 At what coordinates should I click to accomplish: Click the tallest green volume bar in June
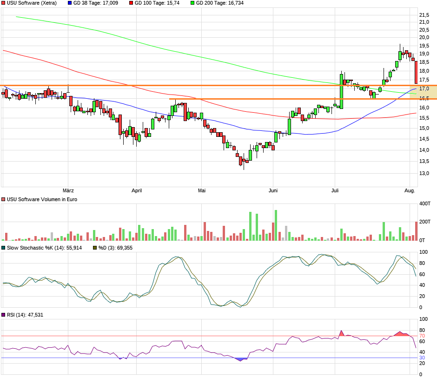coord(276,225)
